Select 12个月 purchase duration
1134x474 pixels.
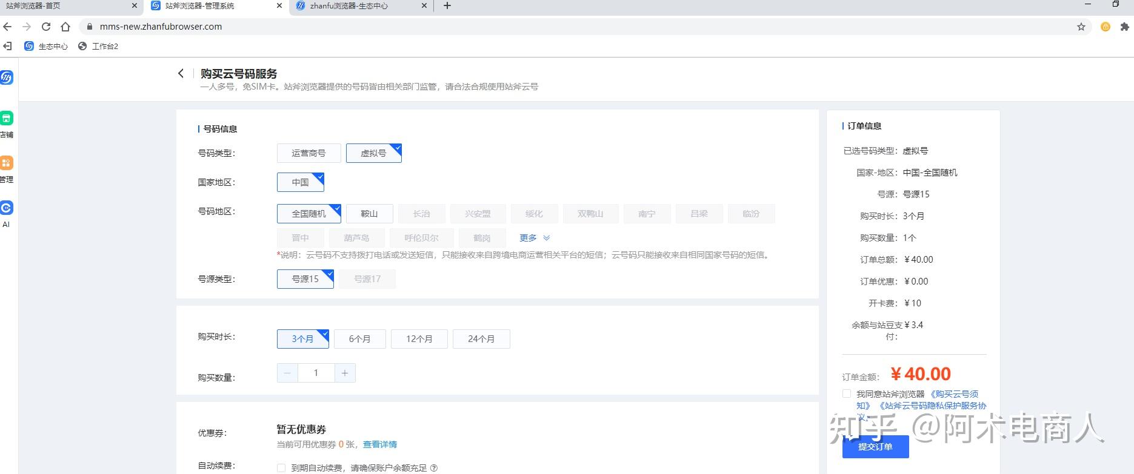[x=419, y=339]
